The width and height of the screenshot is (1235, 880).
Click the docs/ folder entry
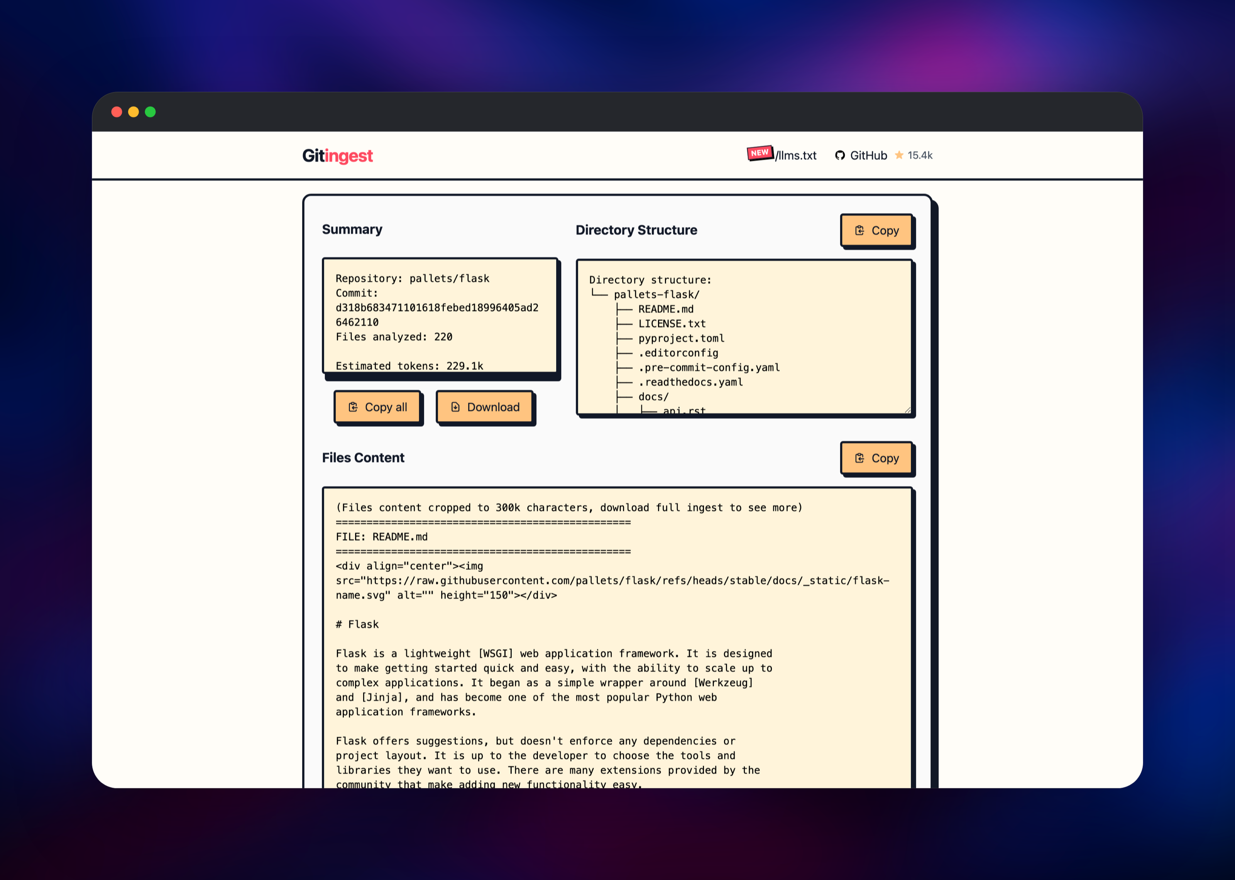point(653,397)
